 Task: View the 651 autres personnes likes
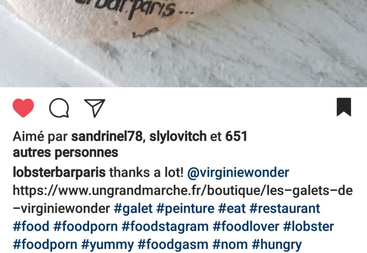[130, 144]
